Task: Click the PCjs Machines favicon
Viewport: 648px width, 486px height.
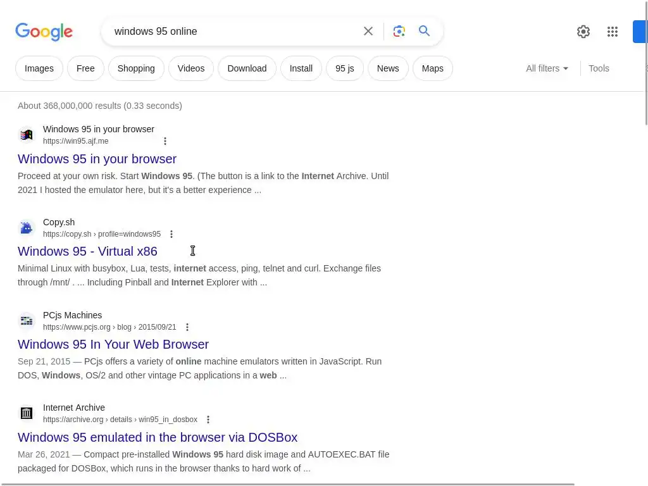Action: click(27, 321)
